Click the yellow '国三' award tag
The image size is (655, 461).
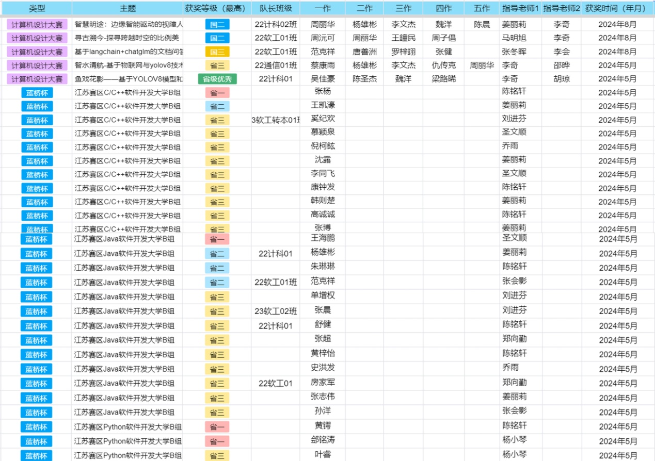[217, 52]
